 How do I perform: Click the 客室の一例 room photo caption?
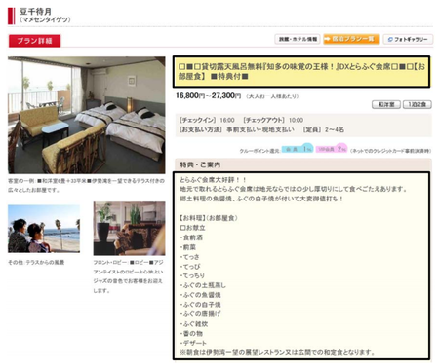(86, 185)
